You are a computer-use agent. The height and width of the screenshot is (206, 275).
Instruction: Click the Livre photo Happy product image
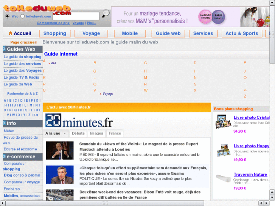coord(223,150)
